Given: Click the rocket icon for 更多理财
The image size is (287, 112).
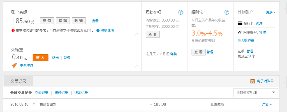Looking at the screenshot, I should 14,65.
